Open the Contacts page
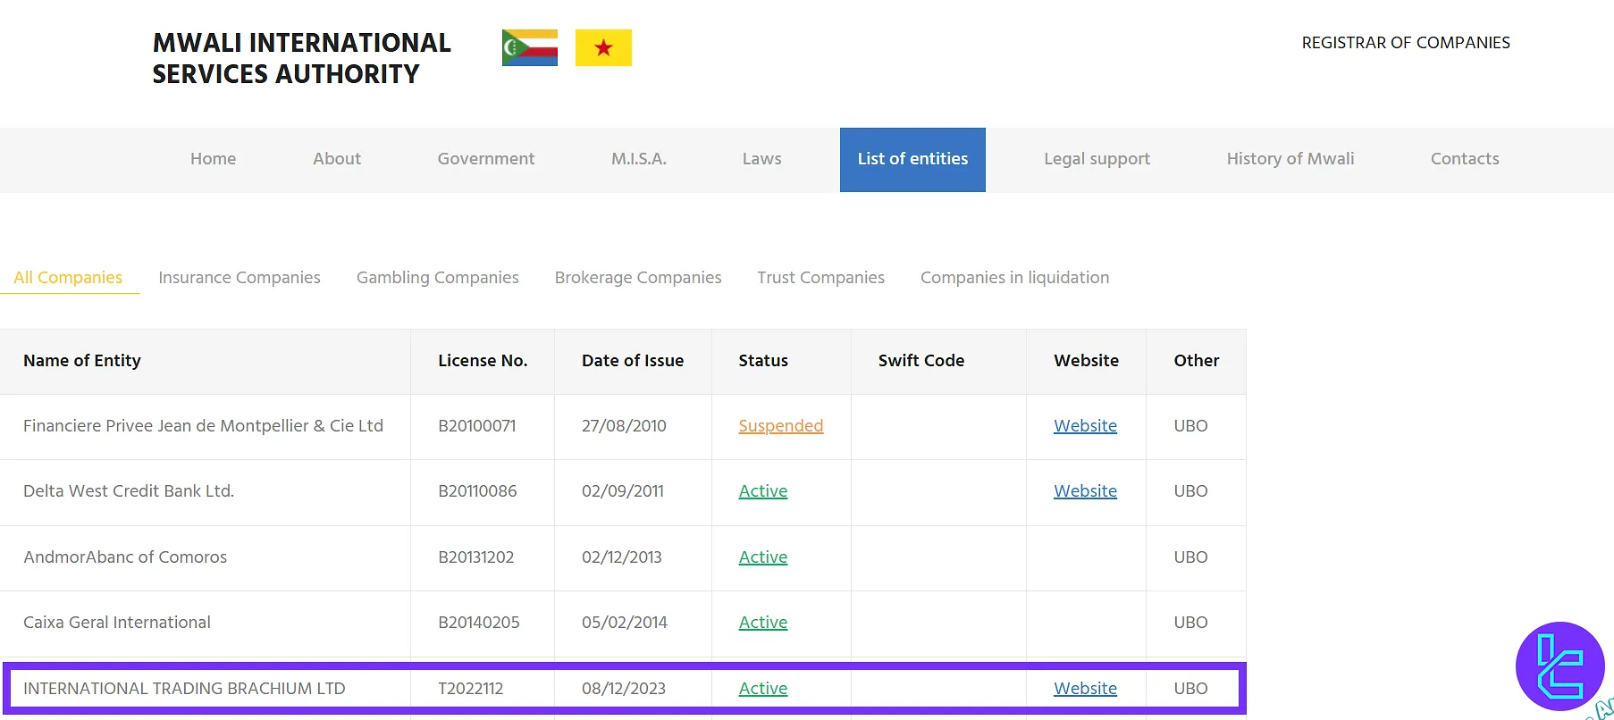 coord(1464,159)
